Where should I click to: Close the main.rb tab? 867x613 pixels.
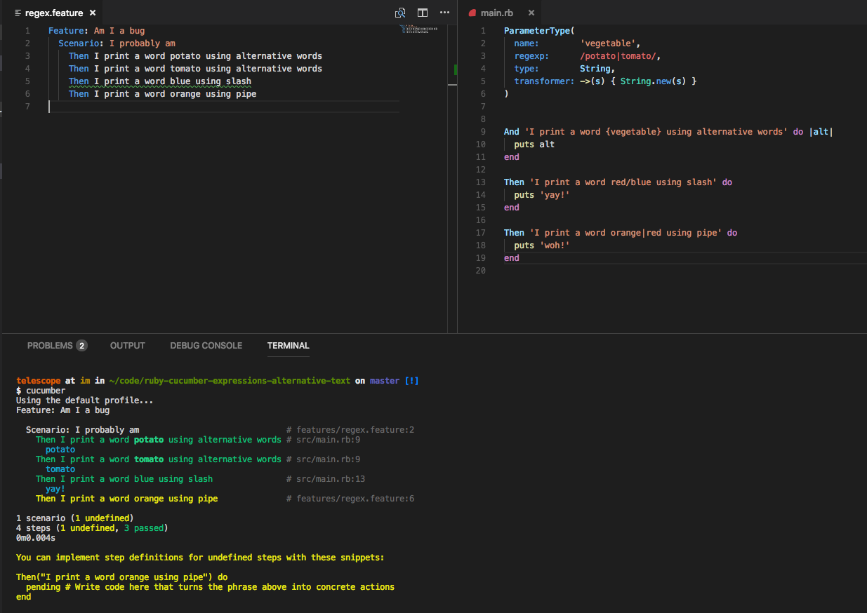coord(531,13)
